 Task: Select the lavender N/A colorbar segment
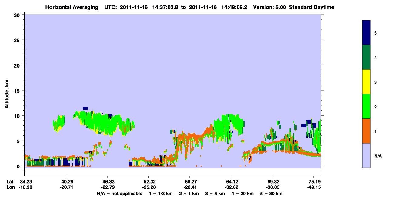click(366, 155)
